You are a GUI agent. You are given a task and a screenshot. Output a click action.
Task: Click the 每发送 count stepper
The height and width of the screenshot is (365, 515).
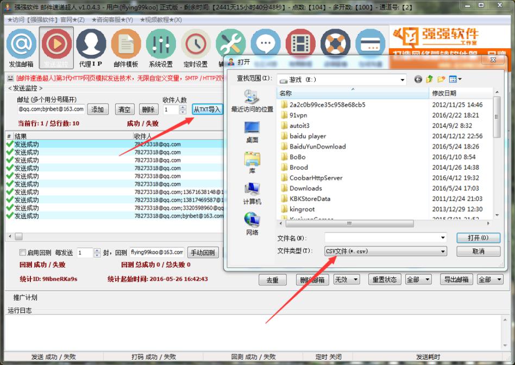point(97,253)
